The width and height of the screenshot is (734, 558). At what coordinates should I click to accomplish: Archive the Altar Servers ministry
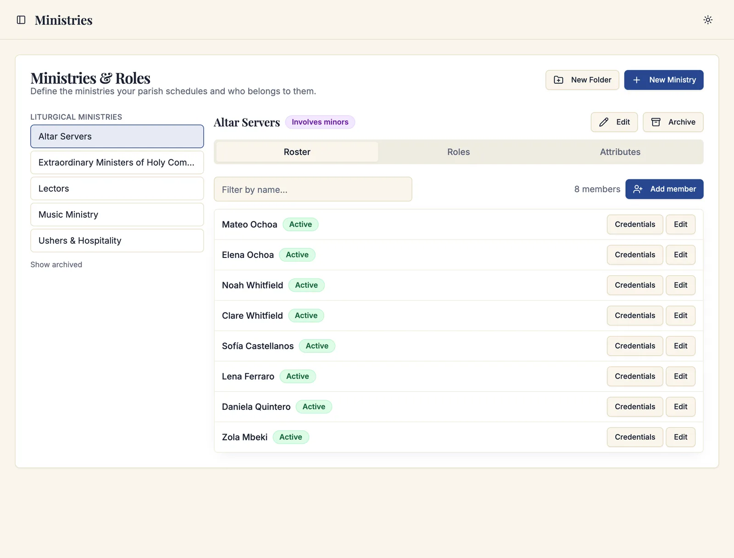[673, 122]
